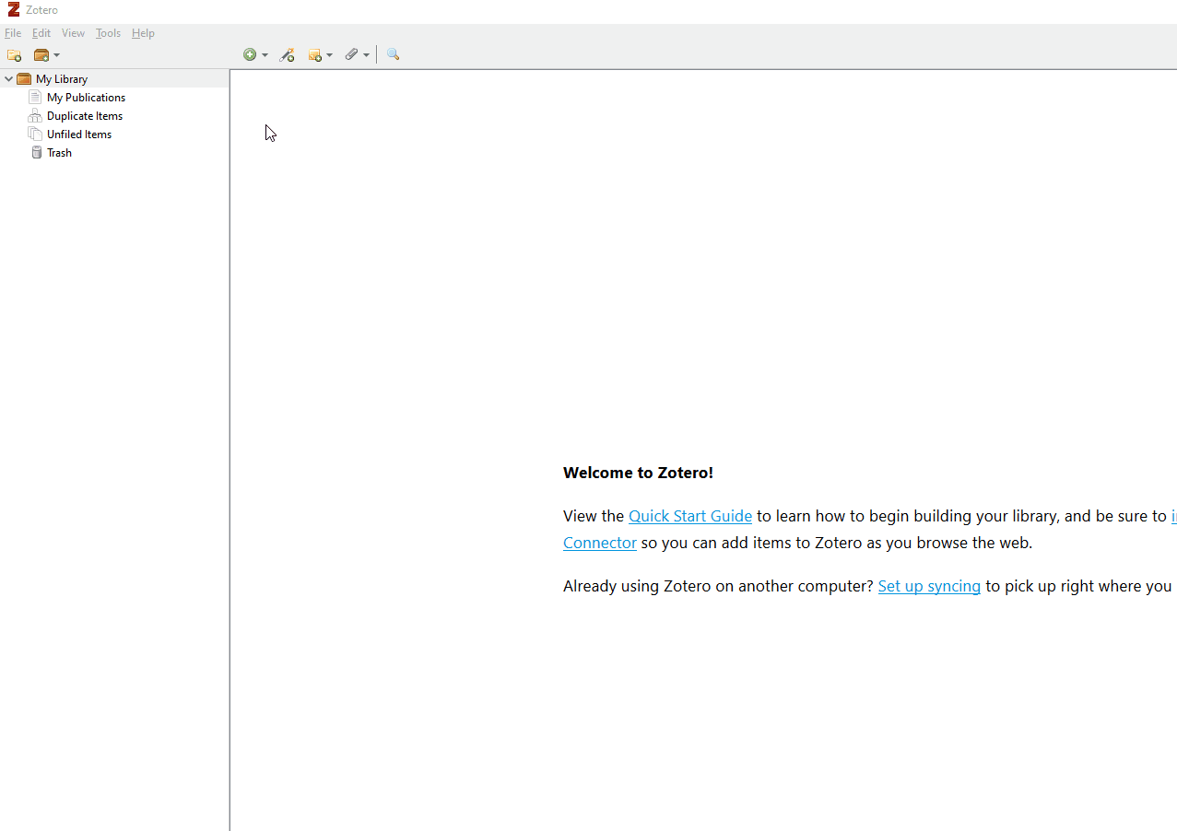
Task: Open the New Library dropdown button
Action: [46, 55]
